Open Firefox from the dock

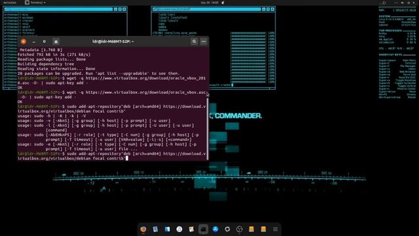coord(143,229)
